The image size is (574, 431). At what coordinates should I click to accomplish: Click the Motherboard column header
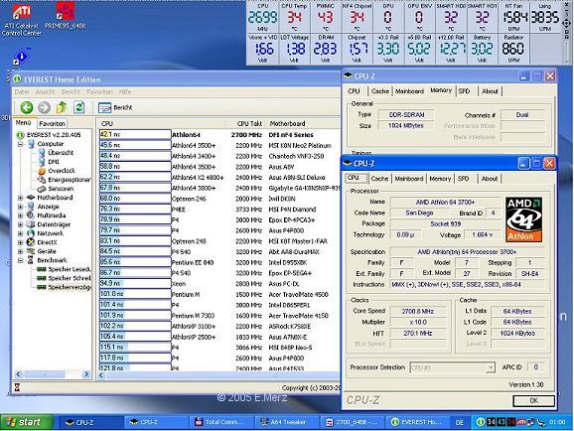click(x=304, y=124)
